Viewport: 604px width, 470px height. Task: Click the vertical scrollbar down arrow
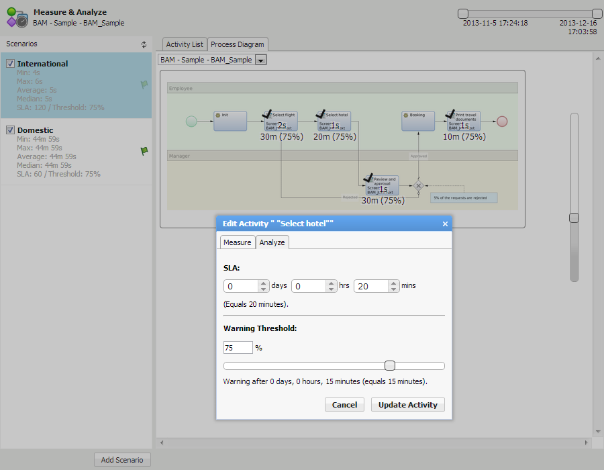click(598, 432)
